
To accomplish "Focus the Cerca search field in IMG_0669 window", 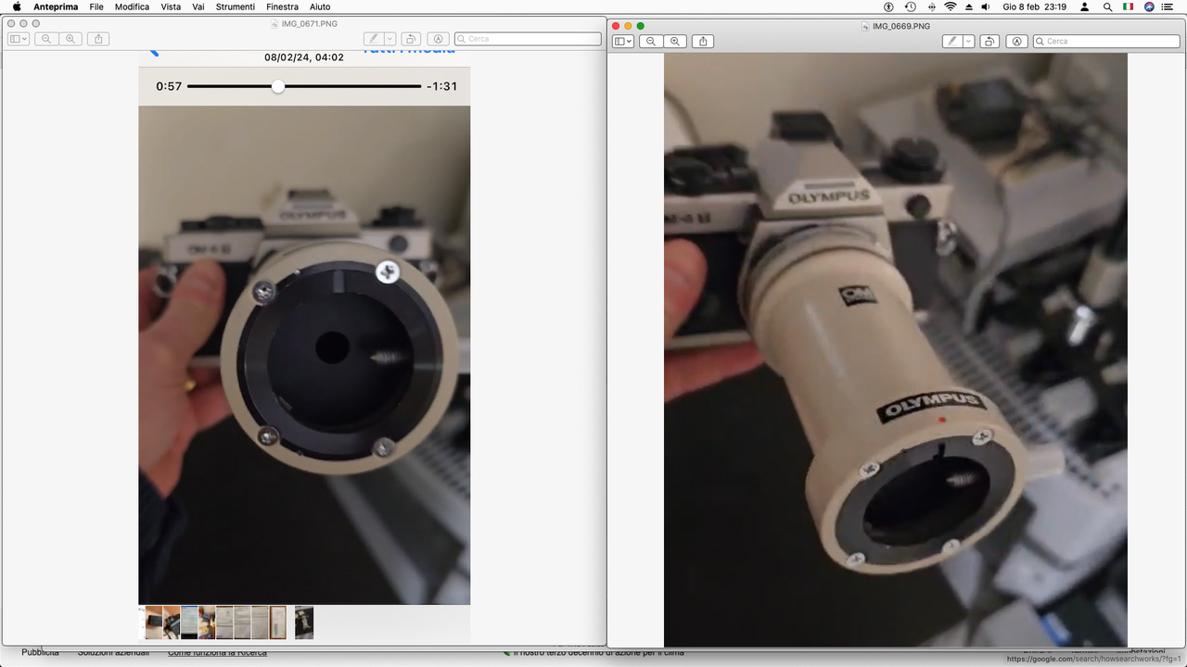I will pos(1106,41).
